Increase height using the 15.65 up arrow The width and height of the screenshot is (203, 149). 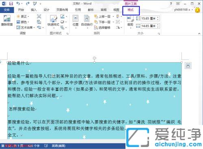(158, 17)
